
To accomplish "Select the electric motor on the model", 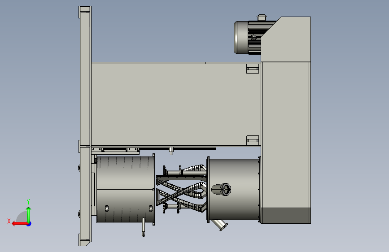I will coord(248,37).
